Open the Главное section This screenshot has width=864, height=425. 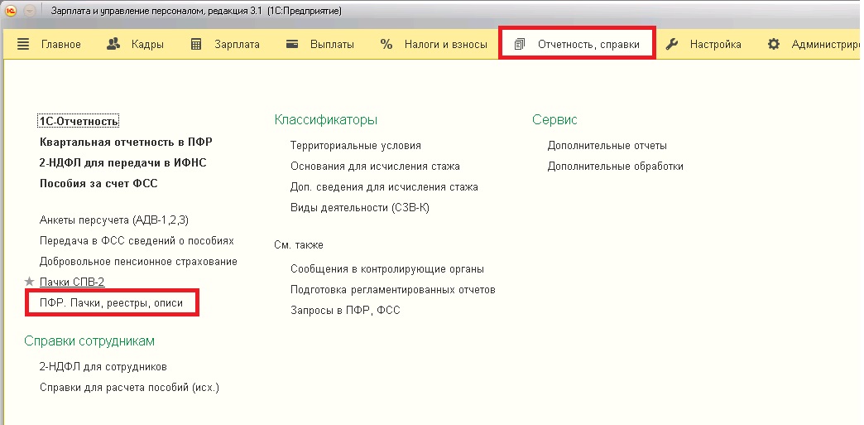click(x=61, y=45)
